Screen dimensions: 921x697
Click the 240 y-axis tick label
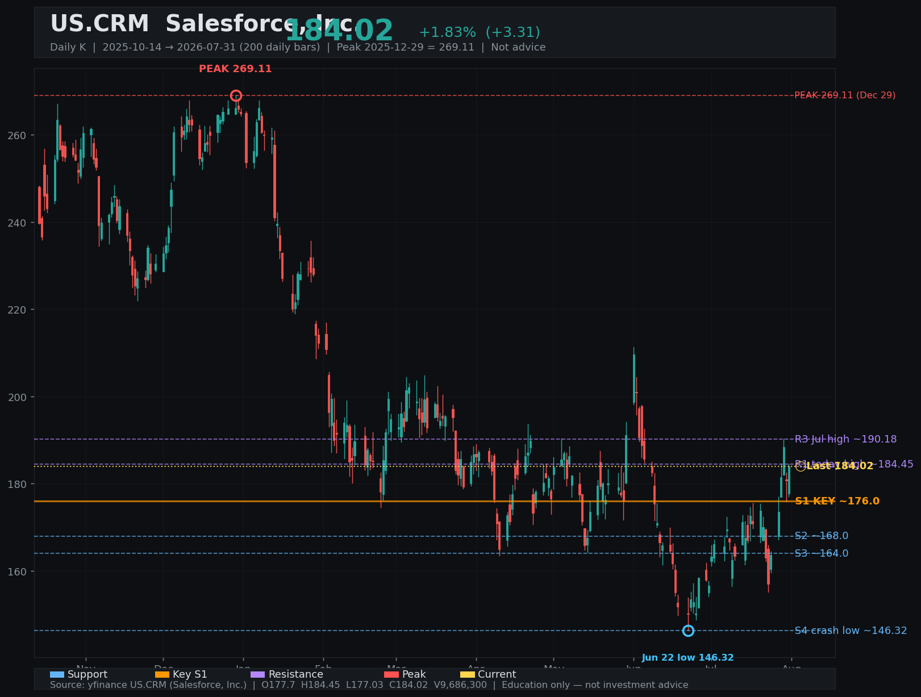tap(17, 223)
